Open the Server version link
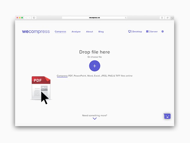The height and width of the screenshot is (143, 190). (x=152, y=31)
